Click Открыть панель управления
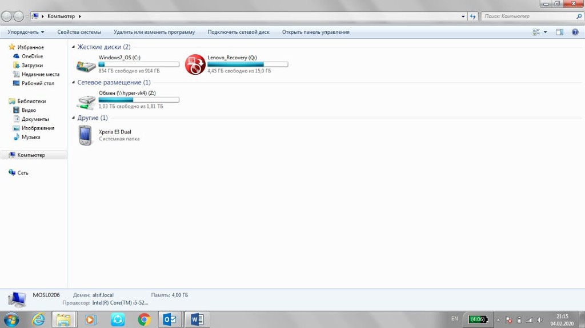 tap(315, 32)
